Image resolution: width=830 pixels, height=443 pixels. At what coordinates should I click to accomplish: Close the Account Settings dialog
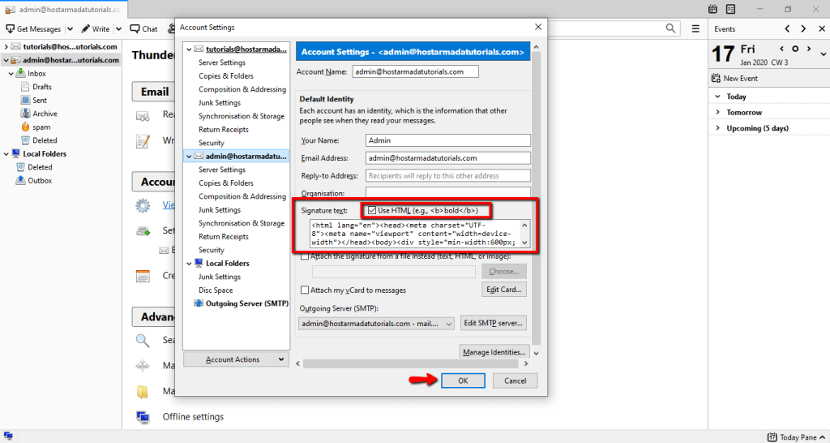[538, 27]
